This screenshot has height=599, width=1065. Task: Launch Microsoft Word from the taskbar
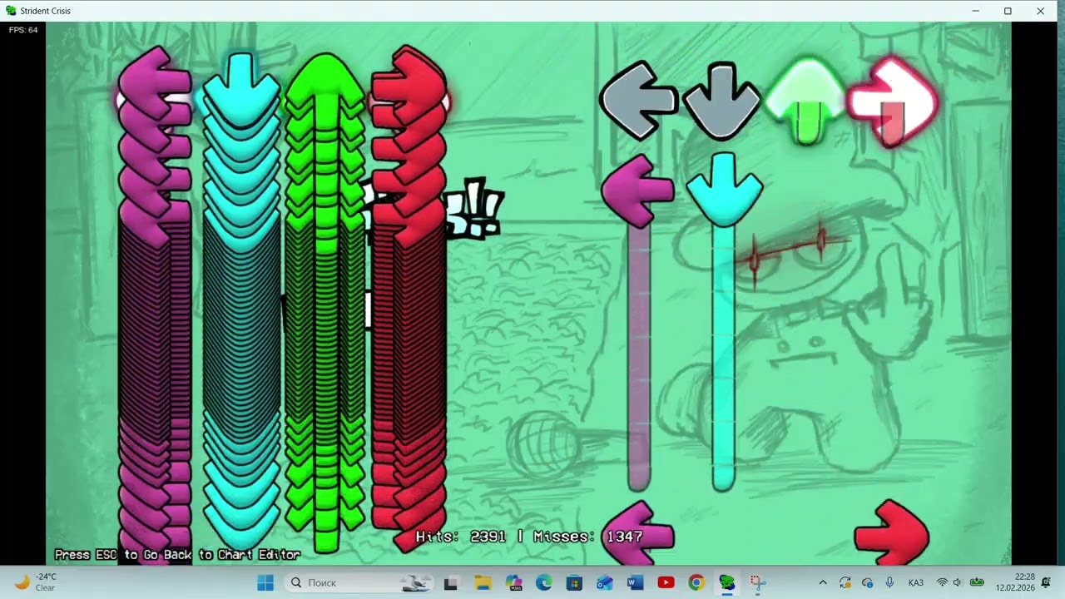(x=636, y=582)
